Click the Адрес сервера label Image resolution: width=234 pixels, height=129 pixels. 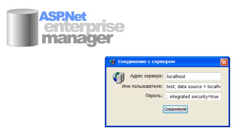pos(147,76)
